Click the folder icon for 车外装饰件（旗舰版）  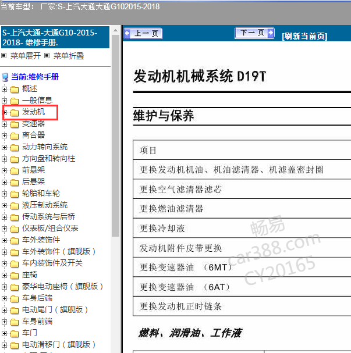click(15, 252)
